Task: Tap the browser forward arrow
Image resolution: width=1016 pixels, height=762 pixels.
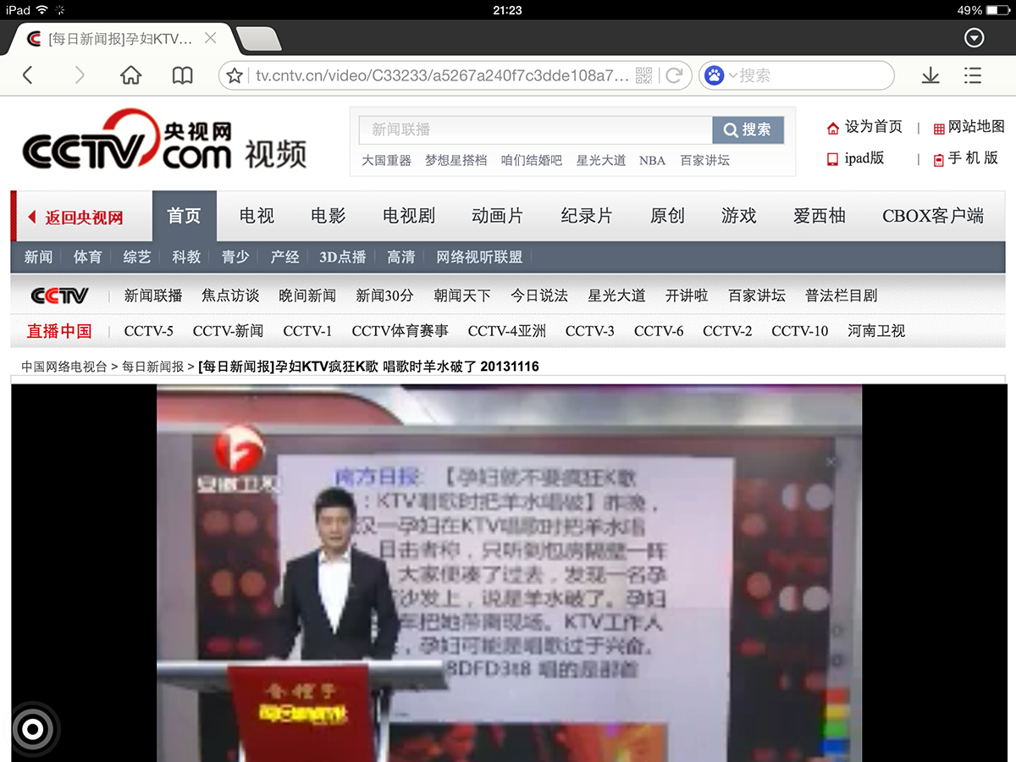Action: coord(80,75)
